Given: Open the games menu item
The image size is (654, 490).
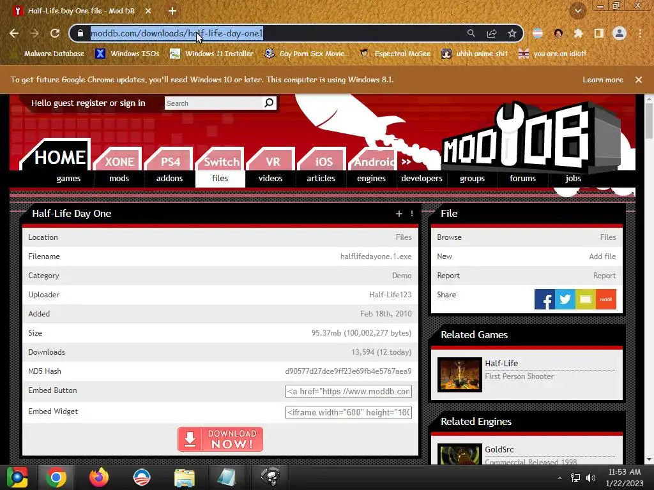Looking at the screenshot, I should pyautogui.click(x=68, y=179).
